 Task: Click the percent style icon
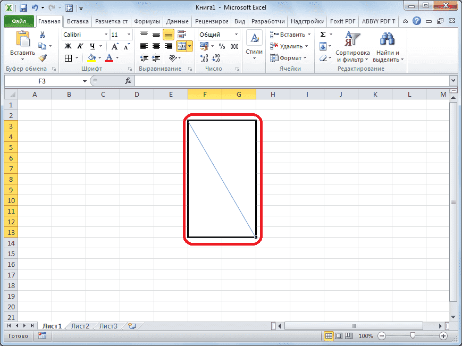pos(222,46)
